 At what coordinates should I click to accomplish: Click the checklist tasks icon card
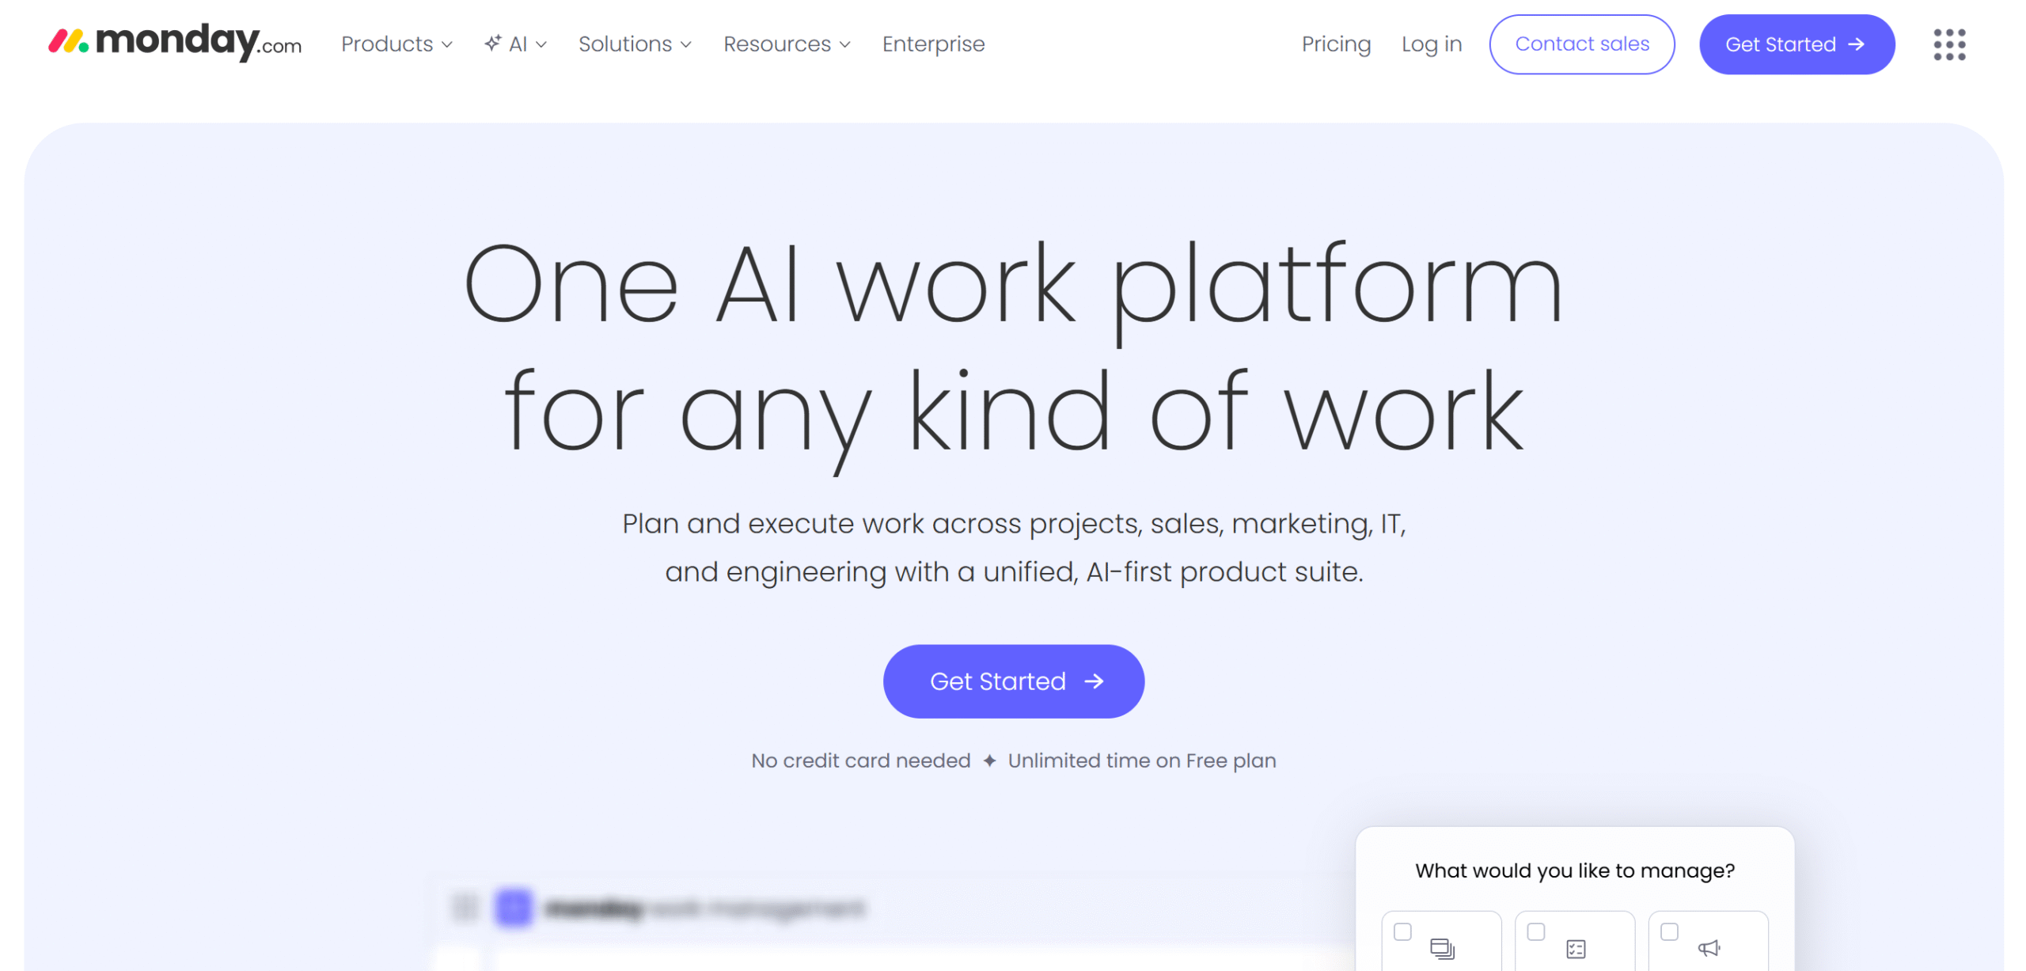tap(1574, 941)
